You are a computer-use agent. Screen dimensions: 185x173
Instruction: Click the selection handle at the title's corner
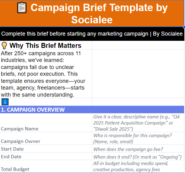pyautogui.click(x=184, y=27)
